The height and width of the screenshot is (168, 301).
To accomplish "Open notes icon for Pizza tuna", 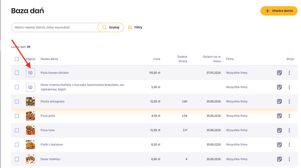I will pyautogui.click(x=279, y=130).
